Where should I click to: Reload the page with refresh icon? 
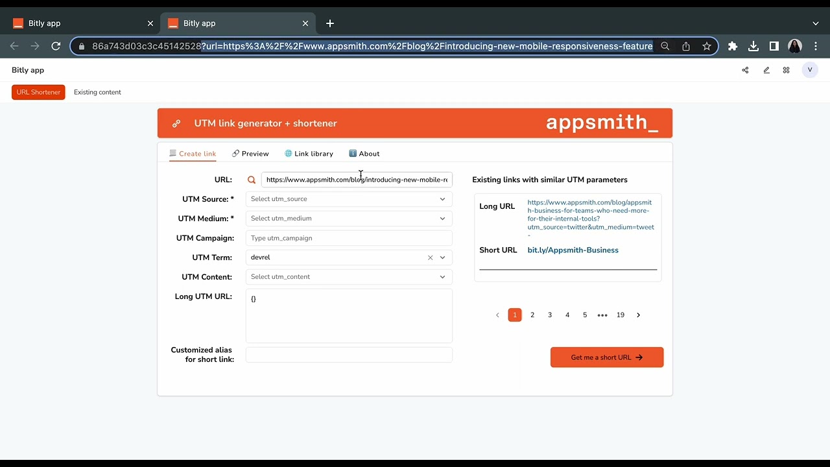[56, 46]
